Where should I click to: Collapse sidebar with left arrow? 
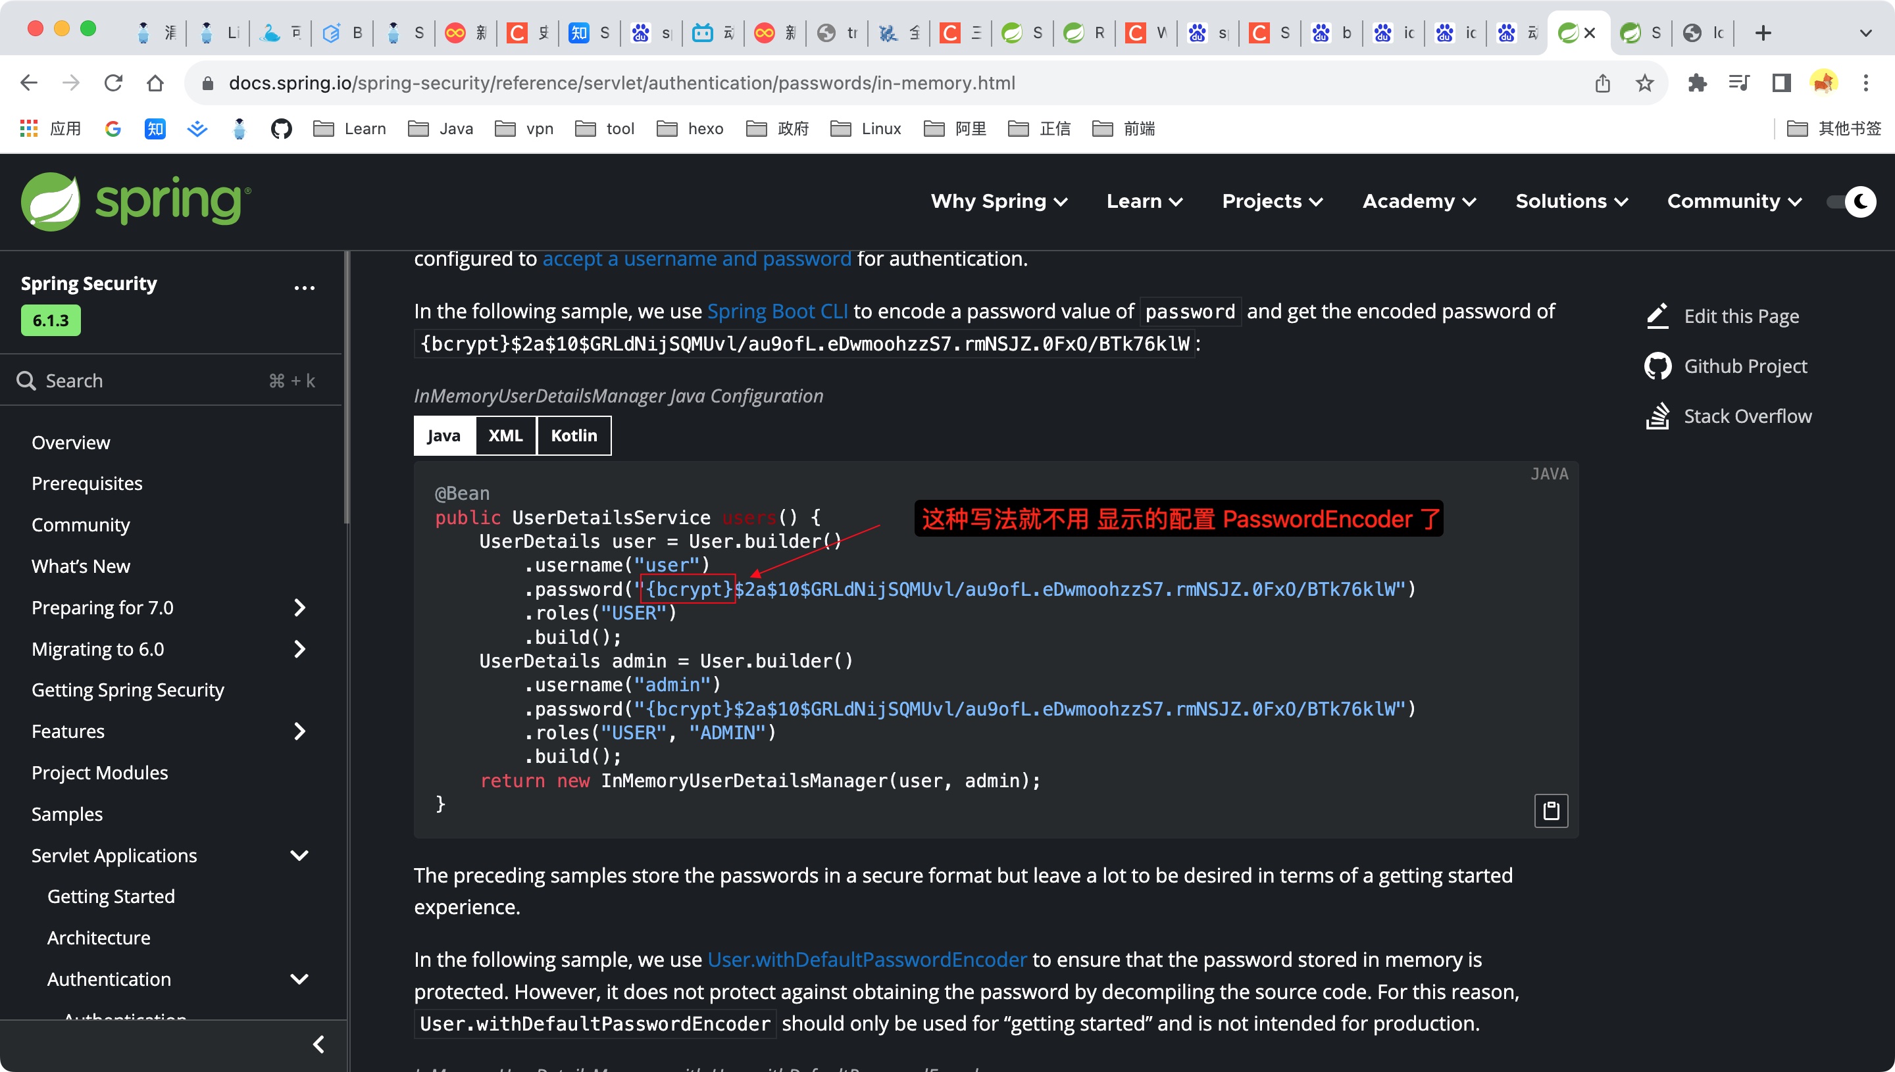pyautogui.click(x=319, y=1044)
